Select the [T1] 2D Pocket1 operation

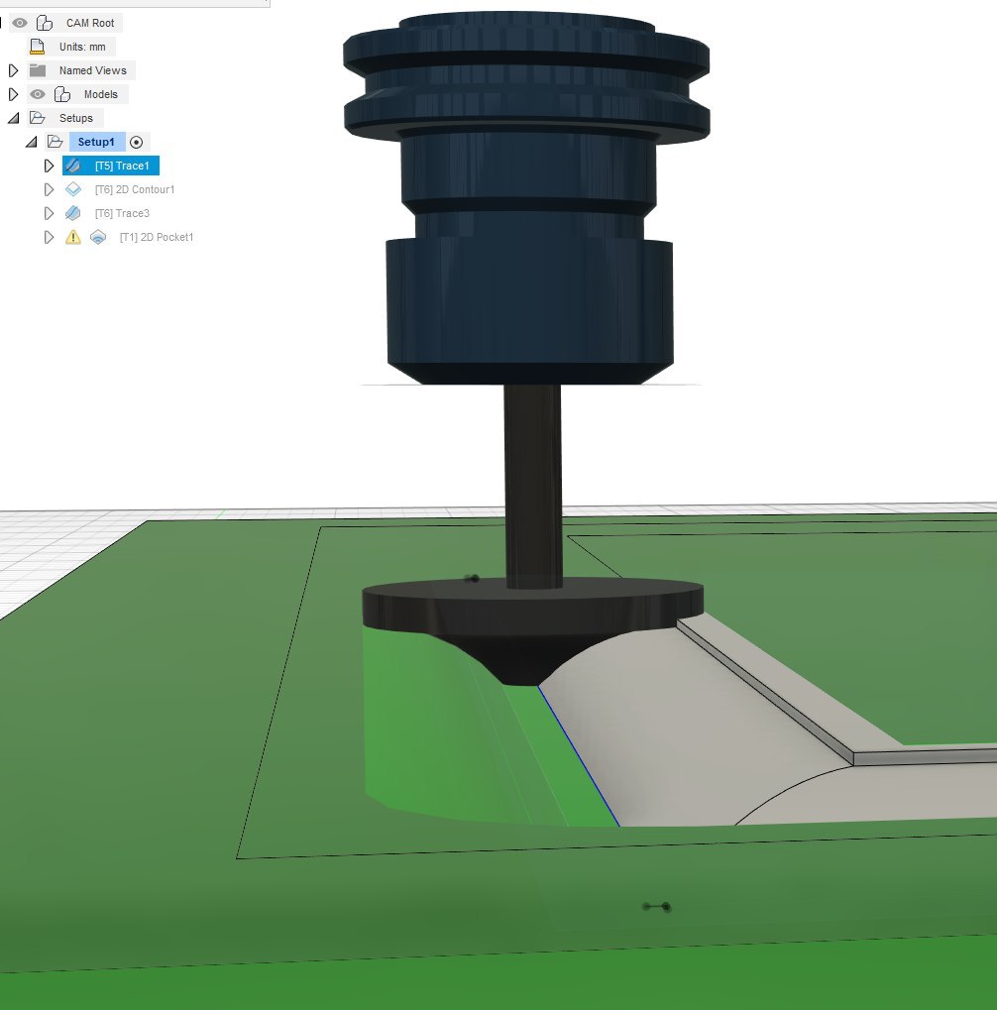[x=157, y=238]
